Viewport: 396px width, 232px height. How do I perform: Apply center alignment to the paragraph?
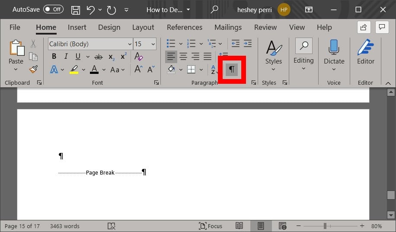click(183, 57)
